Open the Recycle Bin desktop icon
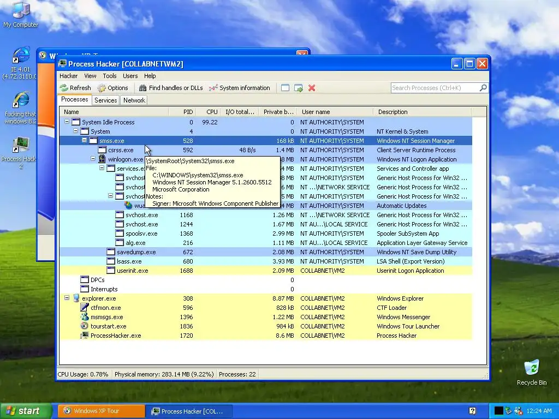 (x=532, y=373)
